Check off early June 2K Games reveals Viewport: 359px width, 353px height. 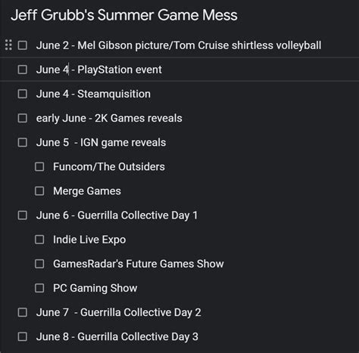23,118
